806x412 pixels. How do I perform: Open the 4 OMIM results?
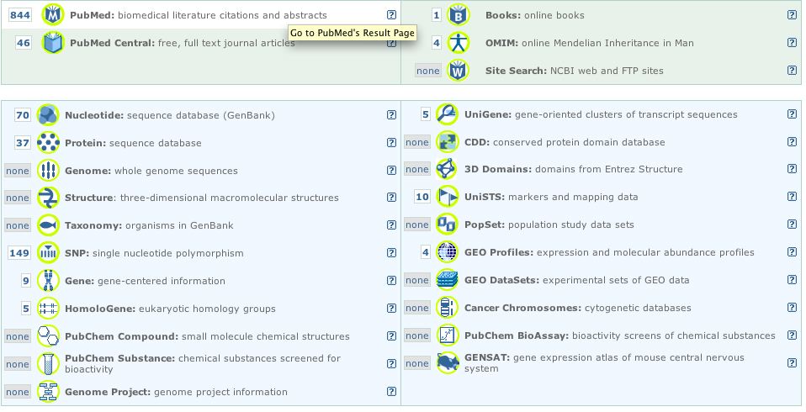[x=437, y=43]
